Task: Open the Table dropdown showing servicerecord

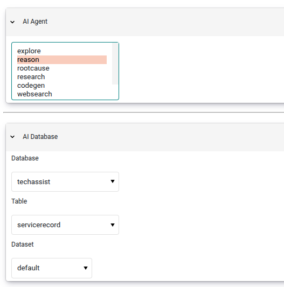Action: click(x=65, y=225)
